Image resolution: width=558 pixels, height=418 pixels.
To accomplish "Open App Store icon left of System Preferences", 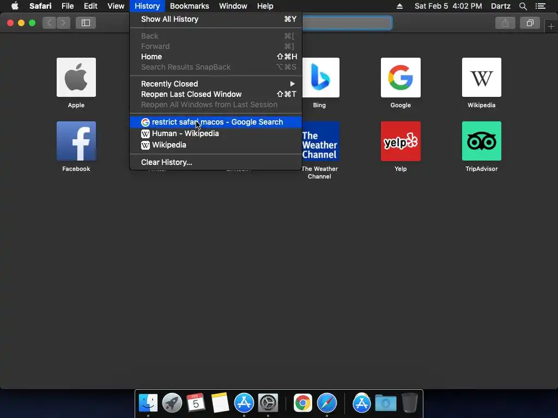I will click(244, 403).
